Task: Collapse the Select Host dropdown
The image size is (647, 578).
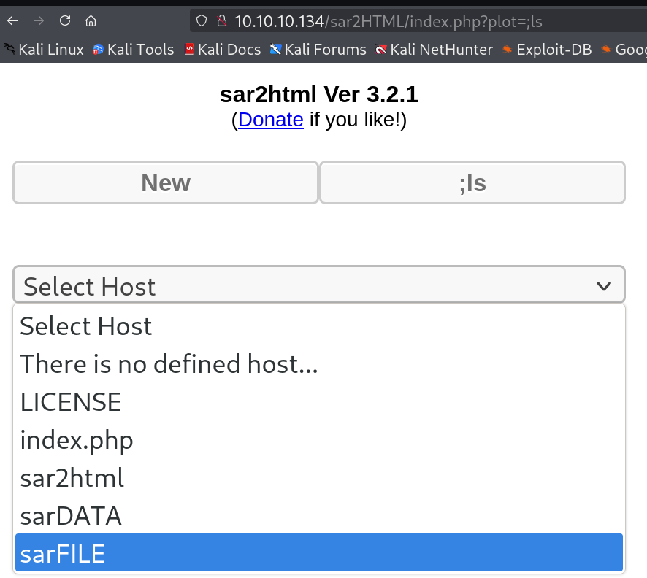Action: 319,285
